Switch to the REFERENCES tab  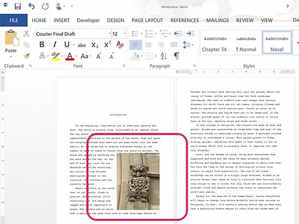click(185, 20)
